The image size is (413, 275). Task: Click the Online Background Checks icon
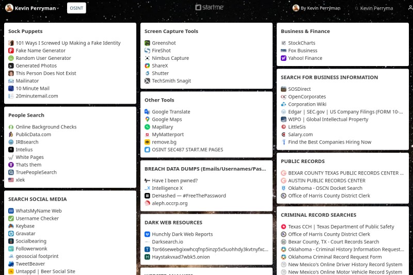point(11,127)
